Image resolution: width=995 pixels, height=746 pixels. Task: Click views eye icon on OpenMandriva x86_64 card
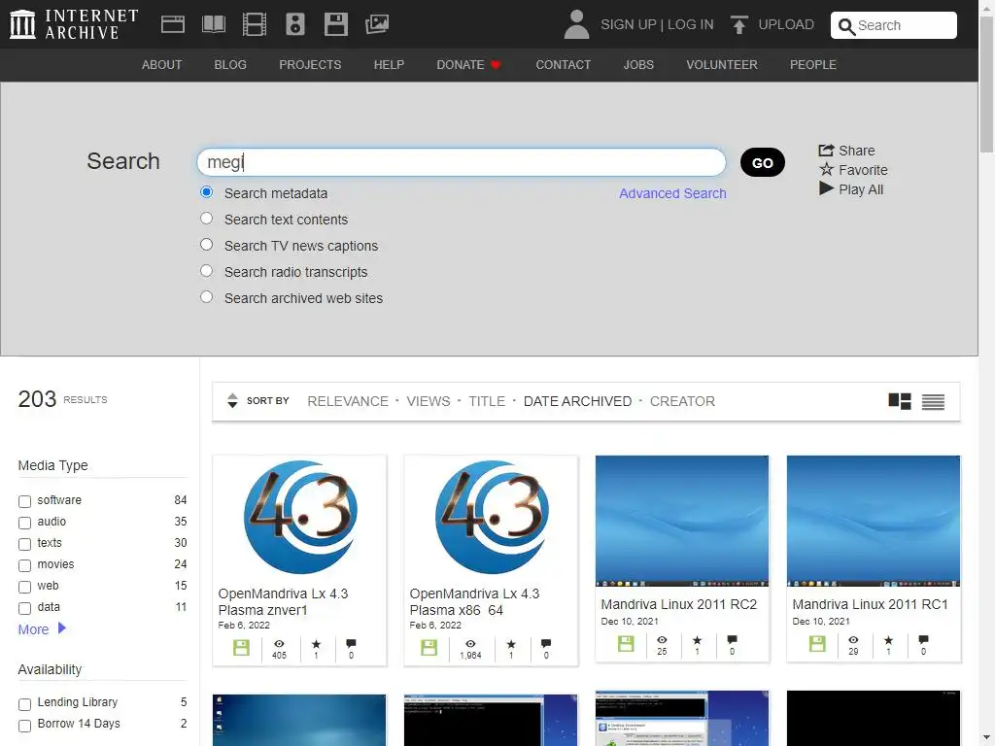click(x=470, y=644)
